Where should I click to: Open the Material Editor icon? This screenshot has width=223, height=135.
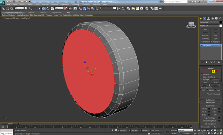147,8
